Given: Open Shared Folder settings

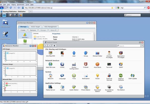Looking at the screenshot, I should coord(97,54).
